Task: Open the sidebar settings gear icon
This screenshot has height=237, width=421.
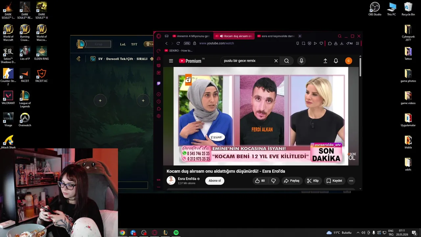Action: click(x=159, y=116)
